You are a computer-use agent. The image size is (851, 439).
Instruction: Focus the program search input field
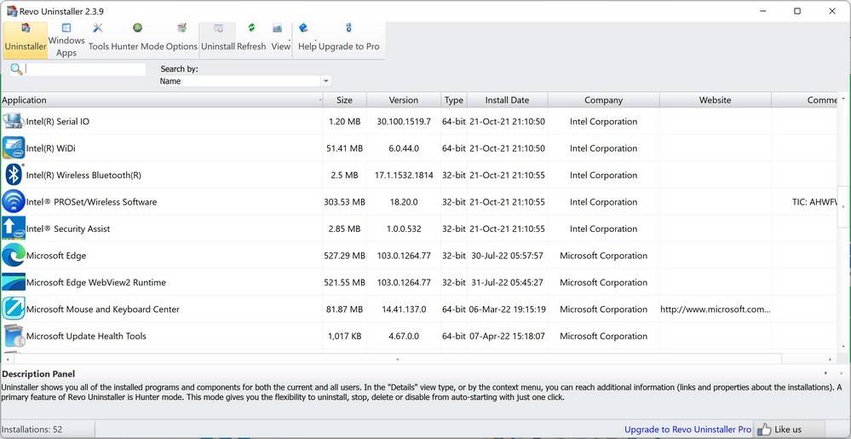[85, 69]
